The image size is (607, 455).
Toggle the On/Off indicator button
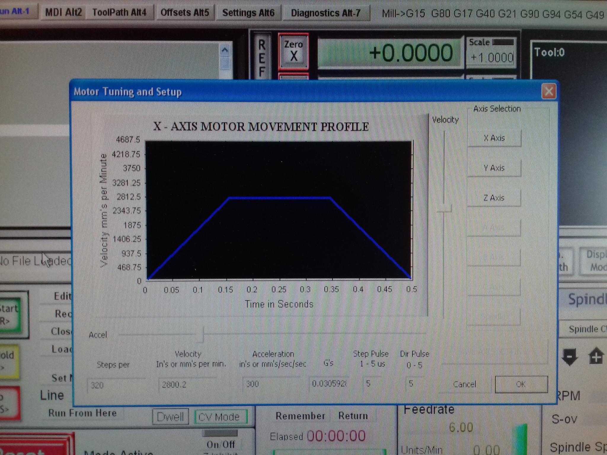[x=221, y=434]
